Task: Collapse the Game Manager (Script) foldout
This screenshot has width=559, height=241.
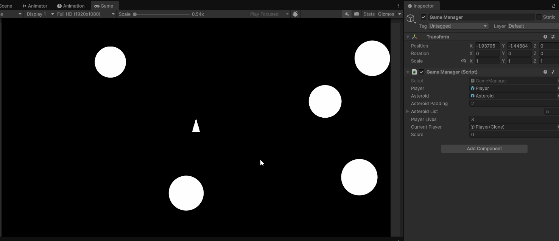Action: tap(408, 72)
